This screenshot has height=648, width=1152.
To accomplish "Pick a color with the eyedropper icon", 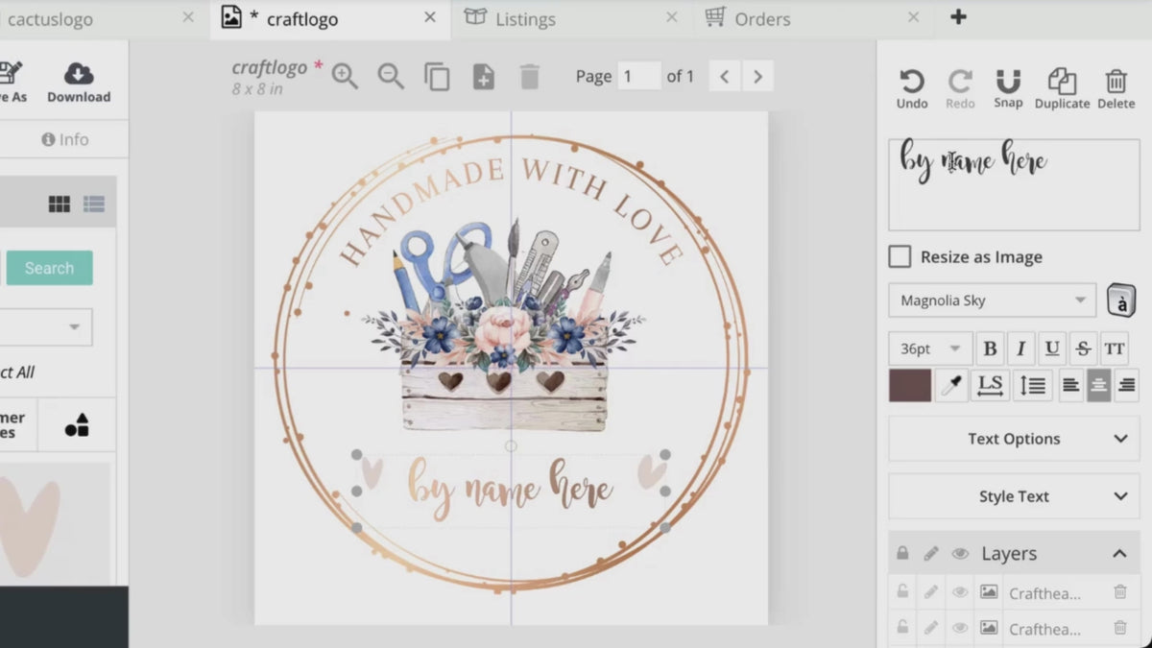I will click(x=951, y=384).
